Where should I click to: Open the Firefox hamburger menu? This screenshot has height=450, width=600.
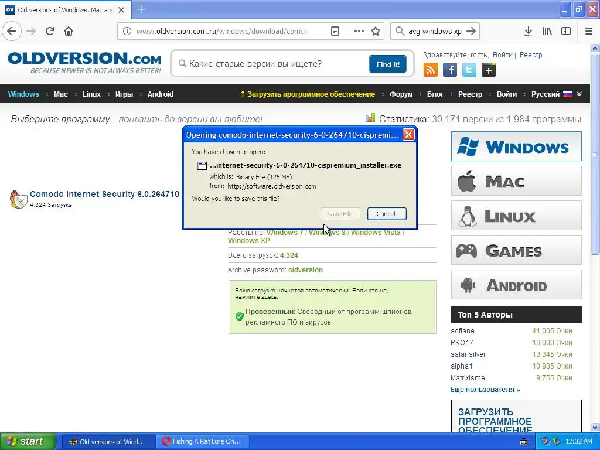click(589, 31)
